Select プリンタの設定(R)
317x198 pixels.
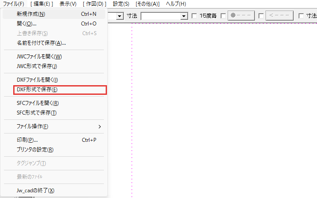tap(54, 150)
